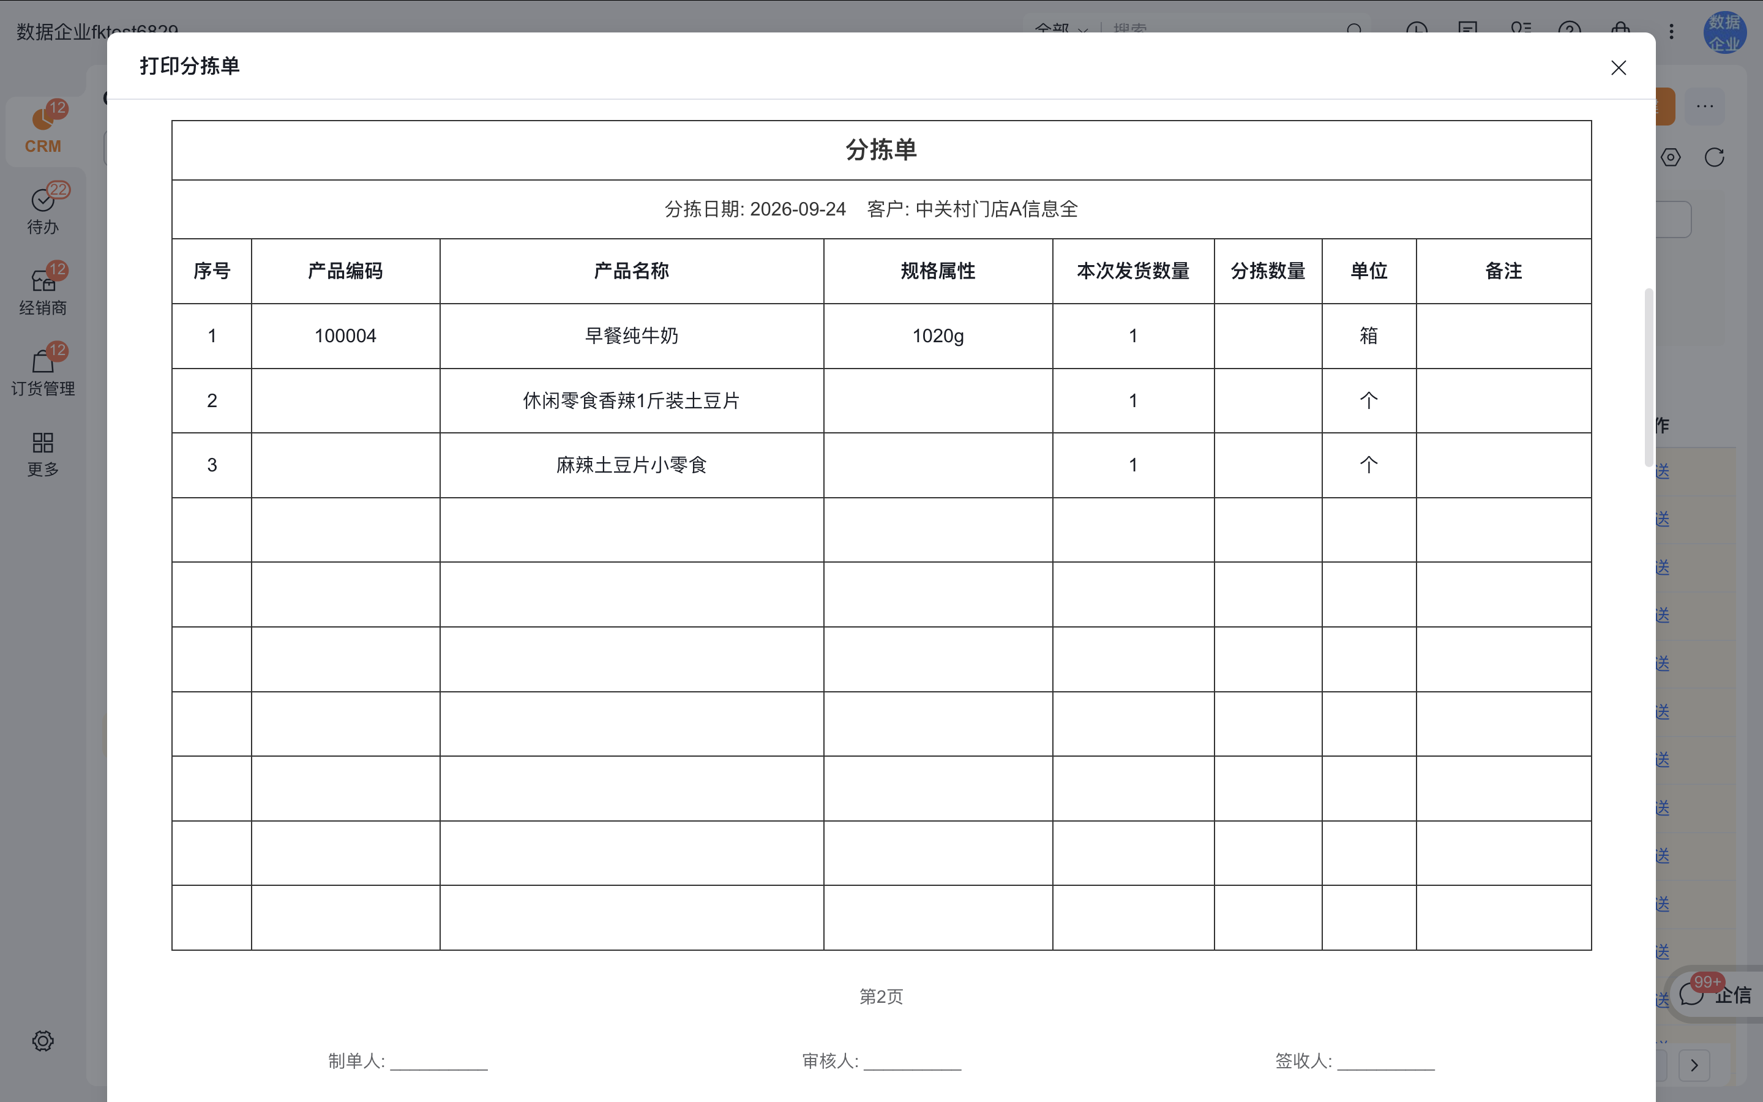1763x1102 pixels.
Task: Open settings gear in sidebar
Action: click(x=43, y=1041)
